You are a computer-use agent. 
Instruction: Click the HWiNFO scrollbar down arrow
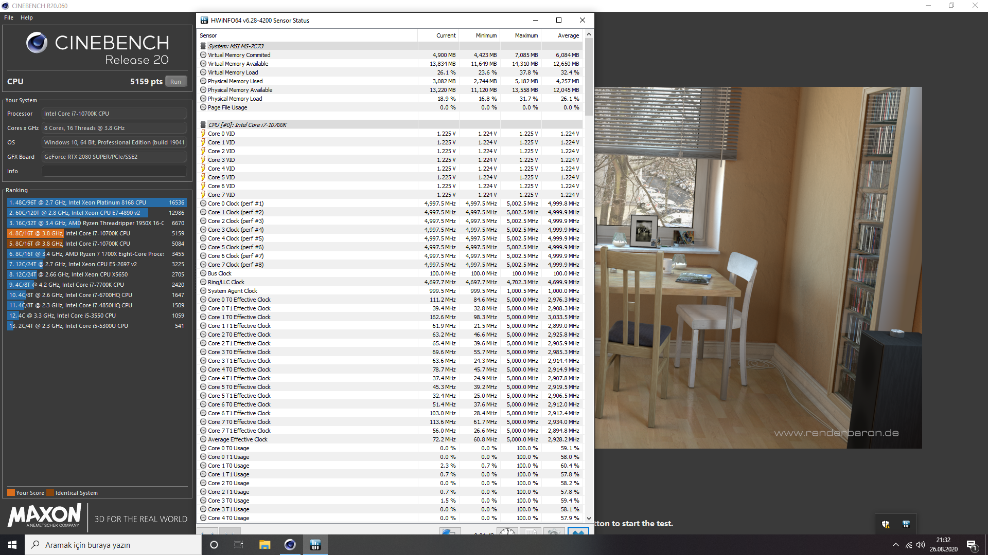589,519
